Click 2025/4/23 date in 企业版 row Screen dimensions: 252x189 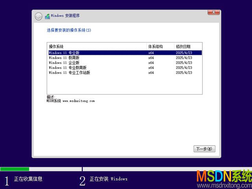point(184,63)
